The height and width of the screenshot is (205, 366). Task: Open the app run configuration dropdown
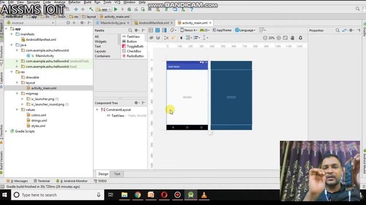104,10
